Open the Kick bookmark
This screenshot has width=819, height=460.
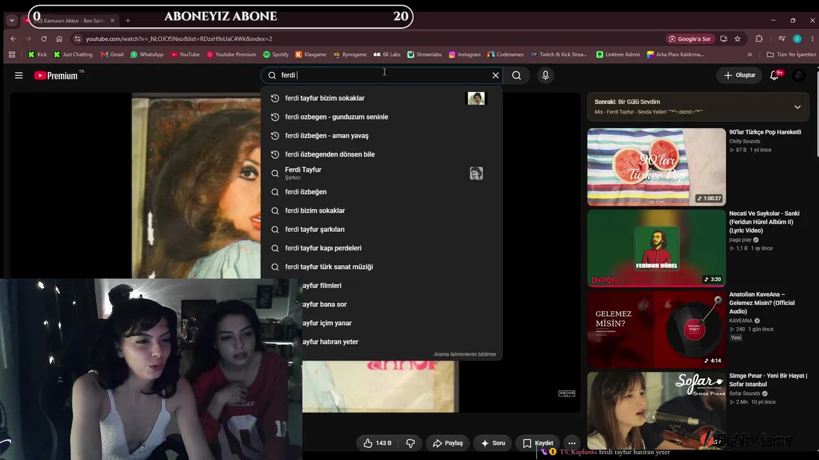[38, 54]
